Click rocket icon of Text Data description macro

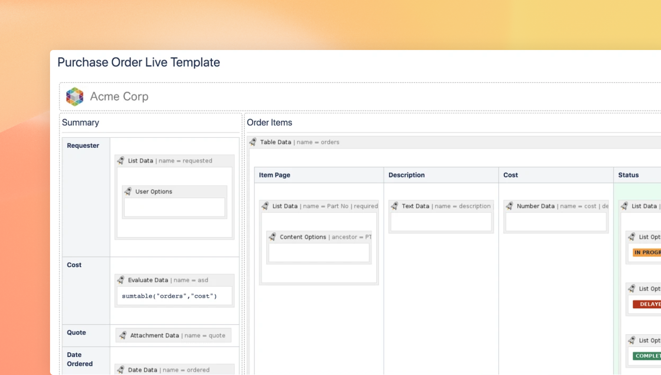tap(395, 206)
